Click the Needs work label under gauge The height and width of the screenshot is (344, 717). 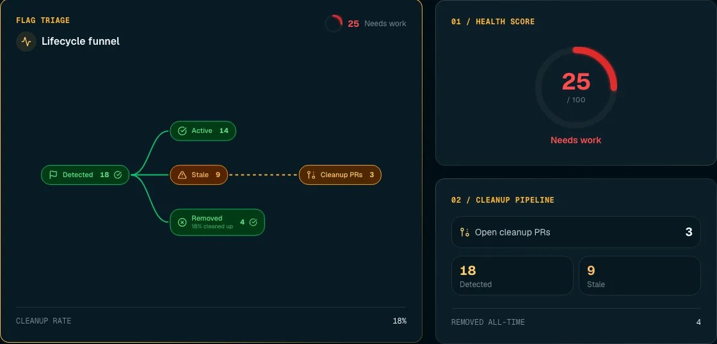[x=576, y=140]
